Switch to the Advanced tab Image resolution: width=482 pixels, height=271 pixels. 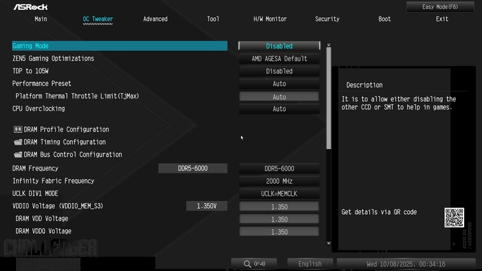[x=155, y=19]
